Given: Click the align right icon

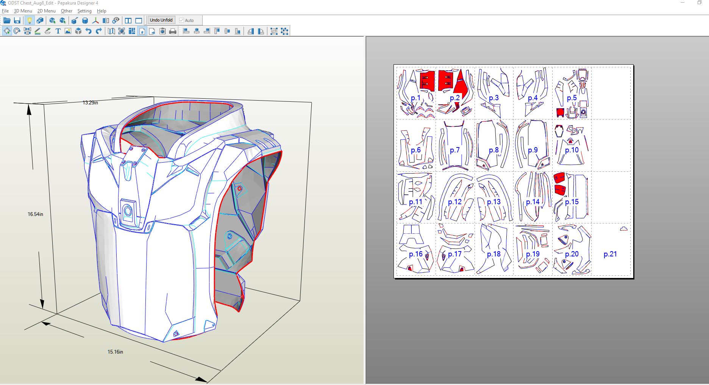Looking at the screenshot, I should pos(207,31).
